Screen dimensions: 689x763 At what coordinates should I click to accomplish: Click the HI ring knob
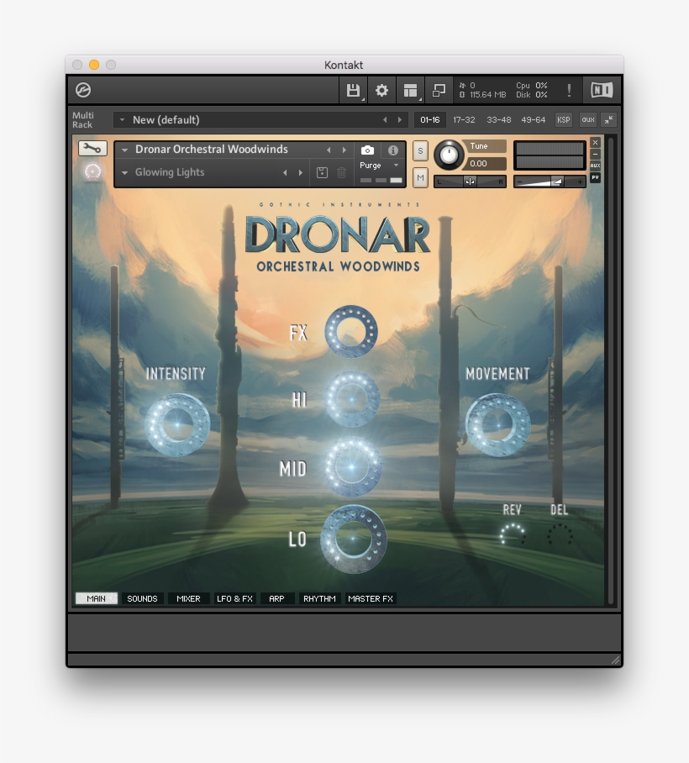pos(352,399)
